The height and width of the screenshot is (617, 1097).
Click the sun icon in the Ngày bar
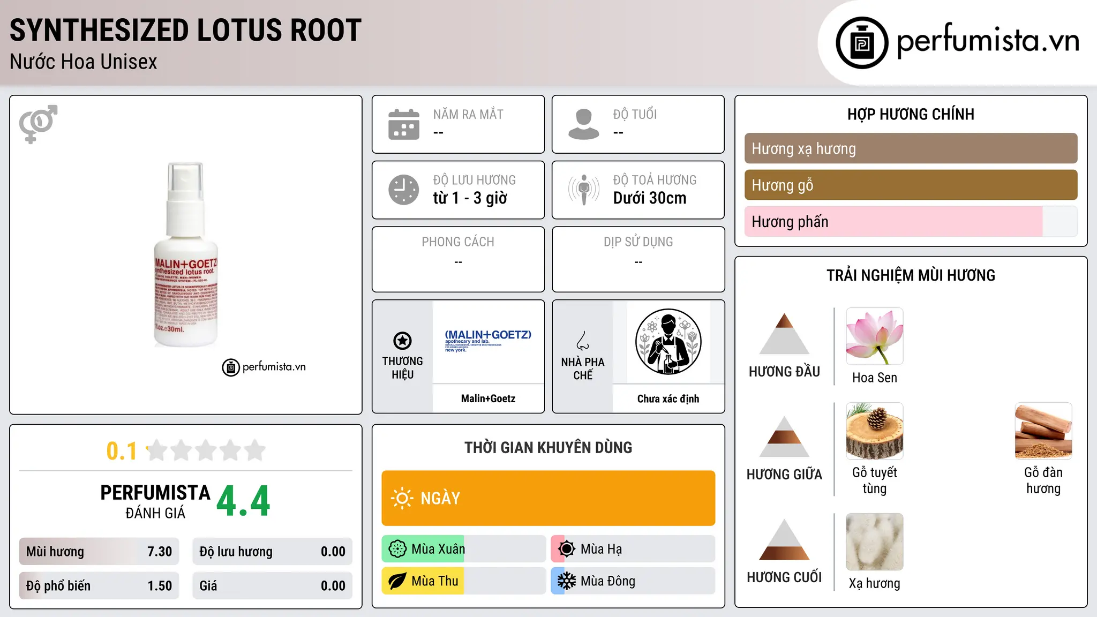pos(402,498)
